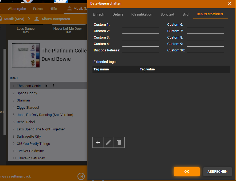
Task: Cancel with the ABBRECHEN button
Action: click(217, 172)
